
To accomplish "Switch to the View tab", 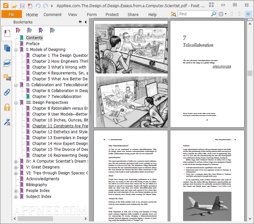I will click(x=73, y=15).
